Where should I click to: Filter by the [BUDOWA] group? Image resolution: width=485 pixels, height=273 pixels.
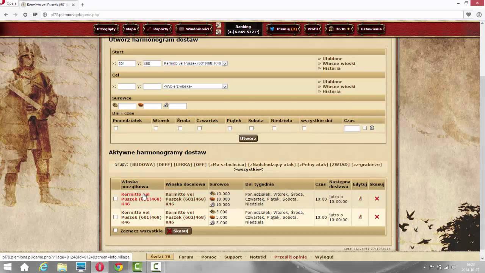(x=142, y=165)
